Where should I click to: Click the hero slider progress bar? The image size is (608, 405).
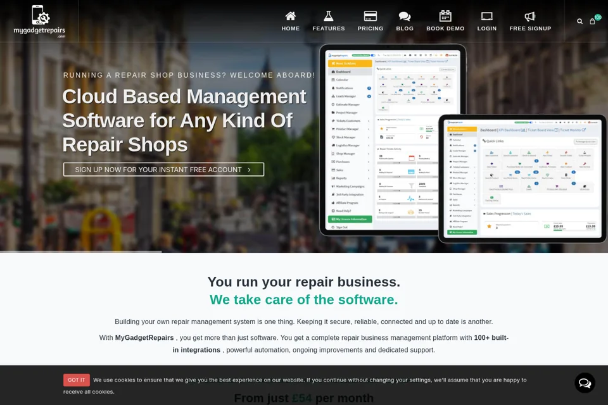80,252
